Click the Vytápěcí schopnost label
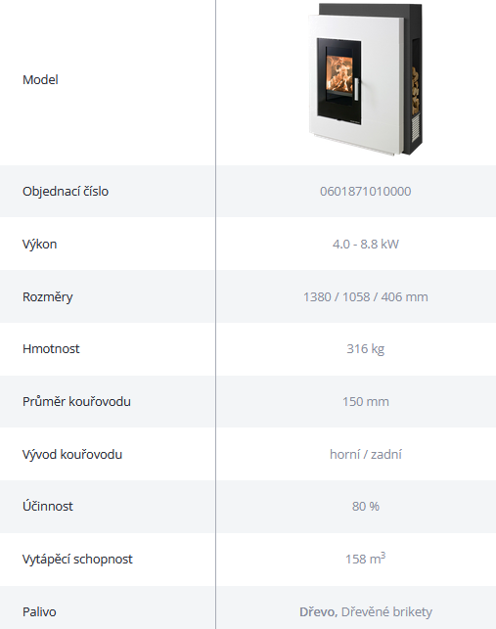Image resolution: width=496 pixels, height=629 pixels. pyautogui.click(x=77, y=560)
